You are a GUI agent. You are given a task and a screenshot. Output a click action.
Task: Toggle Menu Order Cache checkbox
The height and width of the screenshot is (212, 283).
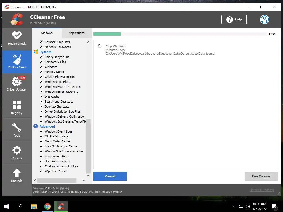[41, 141]
